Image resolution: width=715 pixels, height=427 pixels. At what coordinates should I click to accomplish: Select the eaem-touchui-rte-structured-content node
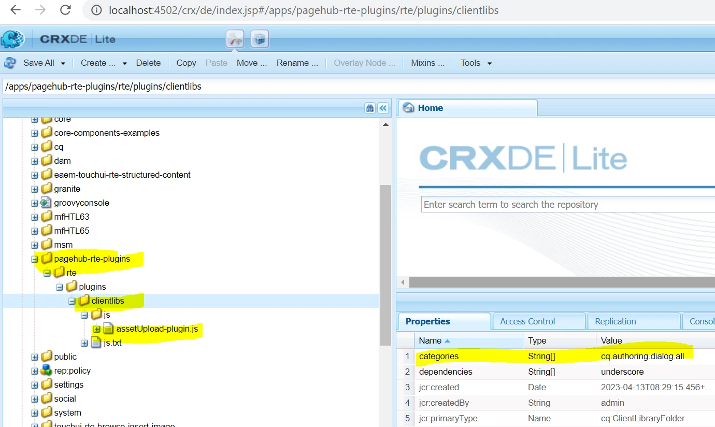tap(122, 175)
